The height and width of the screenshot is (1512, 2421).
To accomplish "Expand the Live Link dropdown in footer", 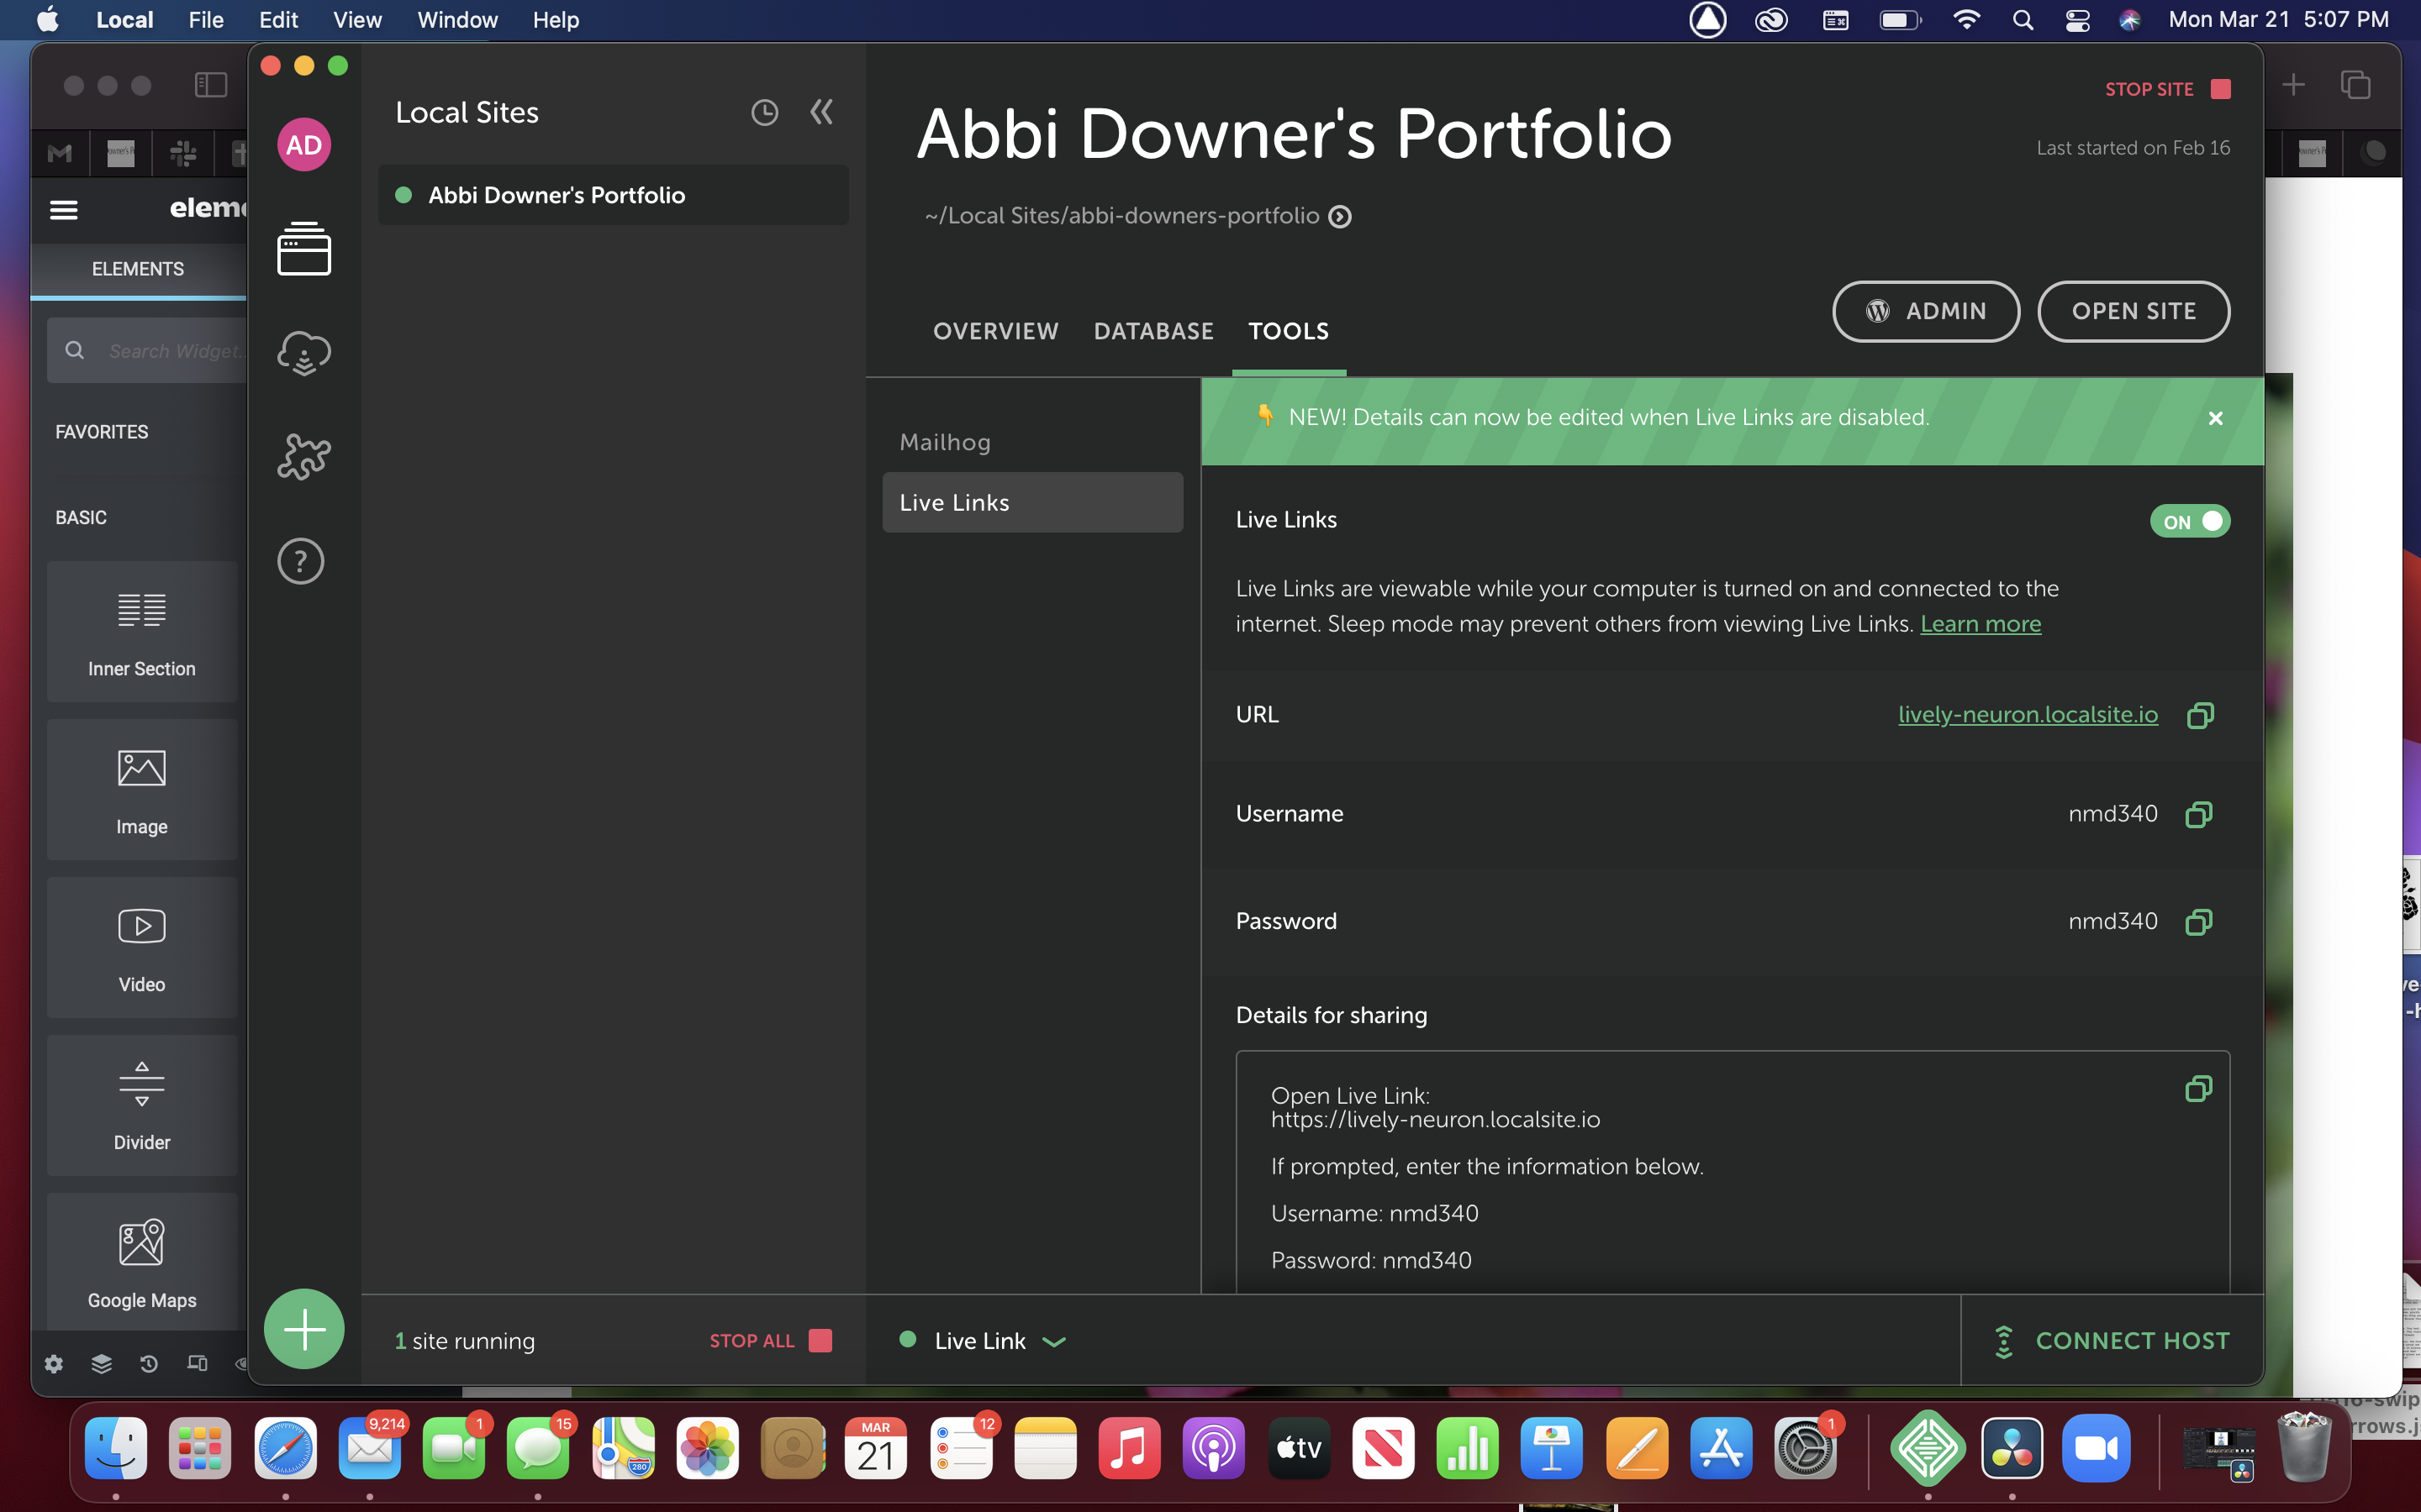I will [x=1053, y=1341].
